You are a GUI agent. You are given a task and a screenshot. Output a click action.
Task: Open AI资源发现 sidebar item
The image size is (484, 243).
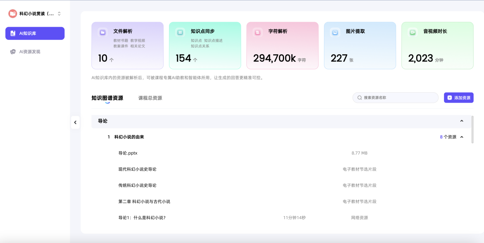30,52
